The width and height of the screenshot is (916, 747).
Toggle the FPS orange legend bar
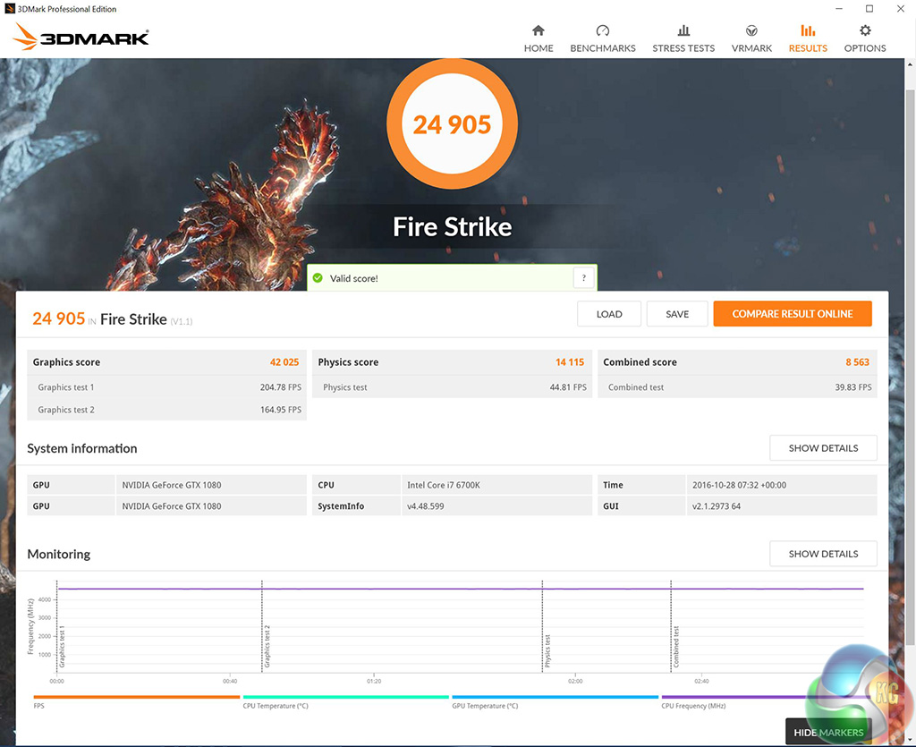[x=137, y=697]
